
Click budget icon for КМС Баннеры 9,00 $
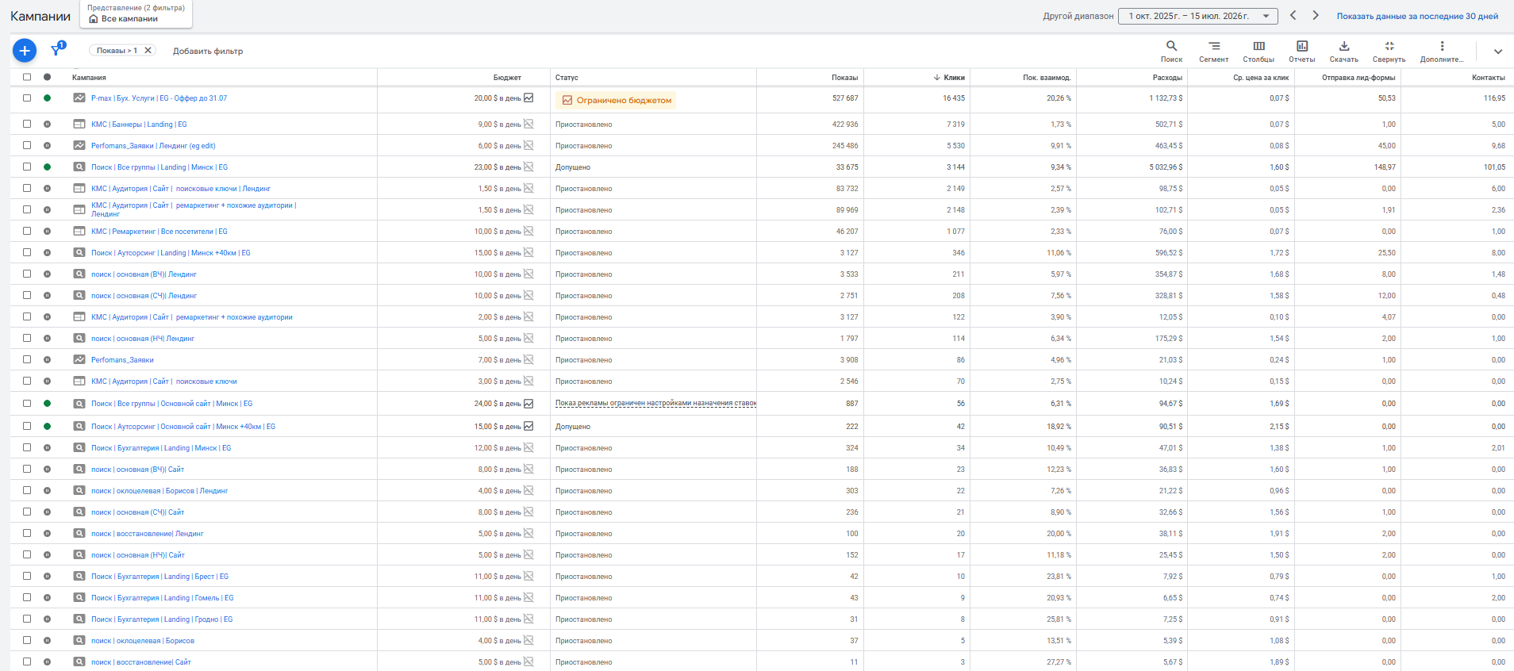(x=528, y=124)
